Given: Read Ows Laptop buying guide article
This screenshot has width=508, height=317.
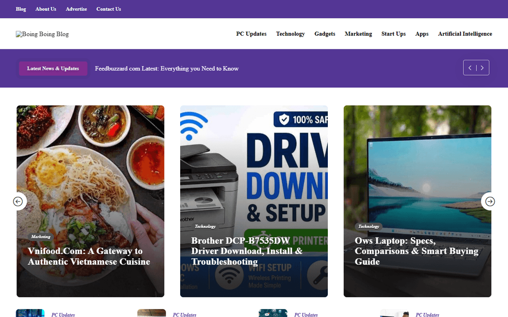Looking at the screenshot, I should coord(417,251).
